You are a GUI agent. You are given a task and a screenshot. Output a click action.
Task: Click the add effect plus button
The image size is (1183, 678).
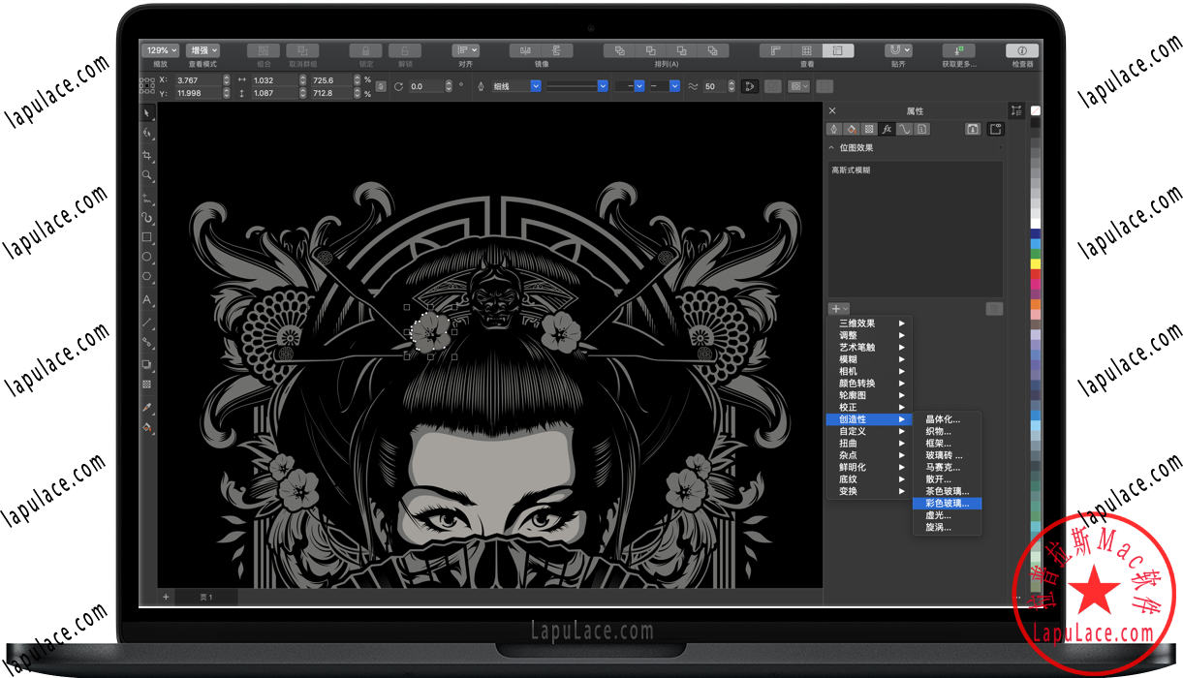838,309
